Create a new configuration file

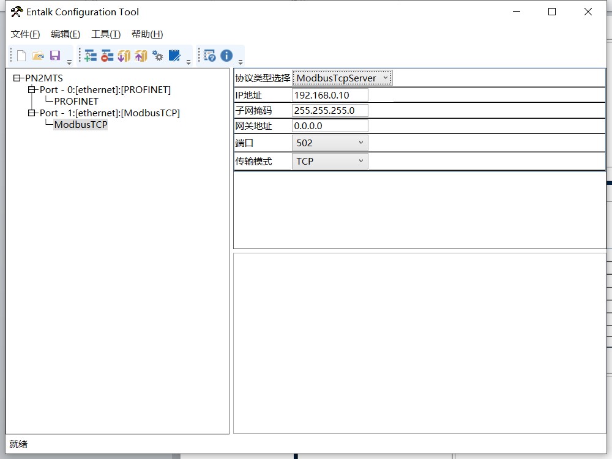21,56
